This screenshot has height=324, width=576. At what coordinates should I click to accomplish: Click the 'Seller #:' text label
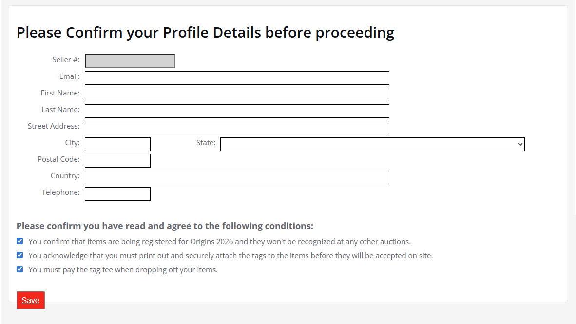(66, 60)
